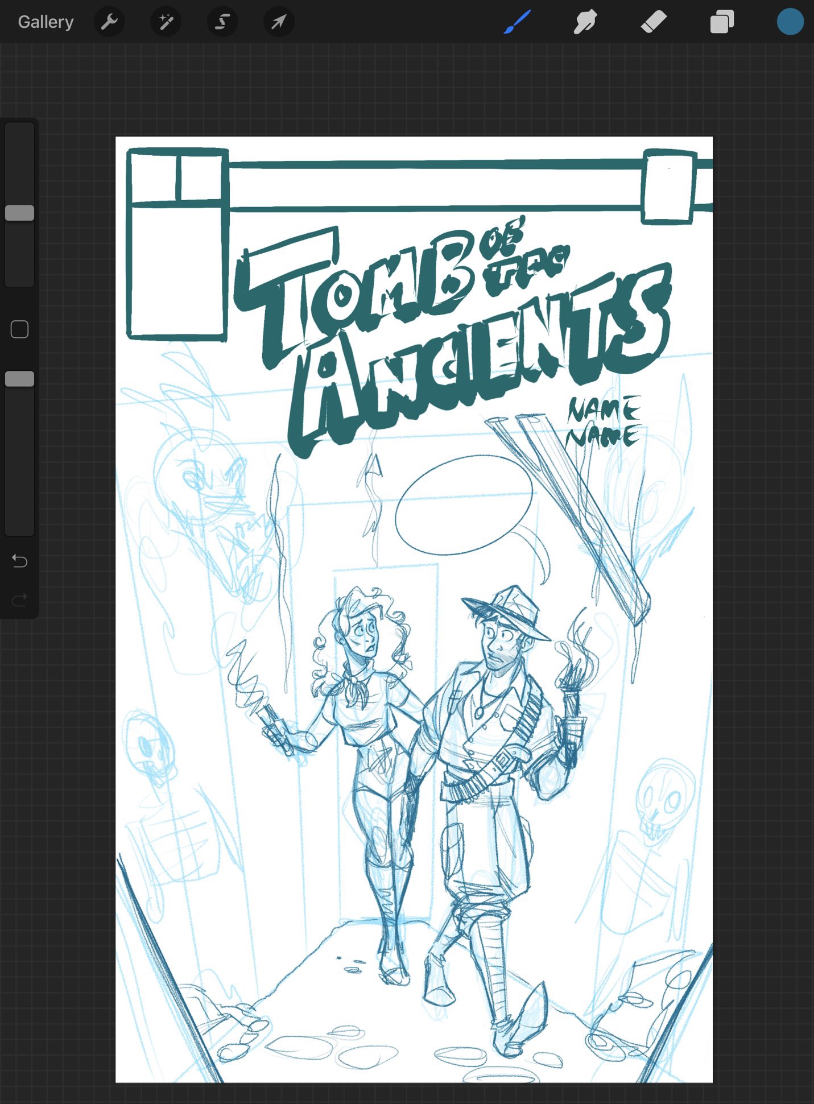Tap the Undo arrow in sidebar

pos(20,561)
